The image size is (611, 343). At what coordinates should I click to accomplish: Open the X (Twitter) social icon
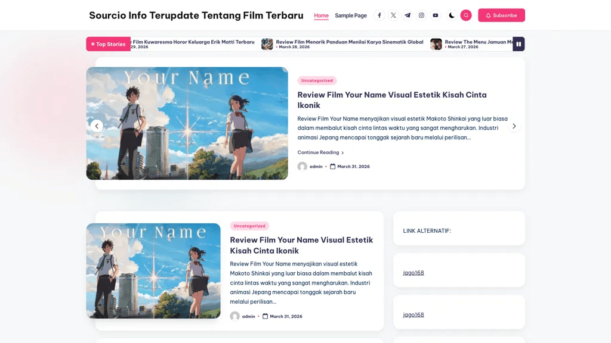(393, 15)
